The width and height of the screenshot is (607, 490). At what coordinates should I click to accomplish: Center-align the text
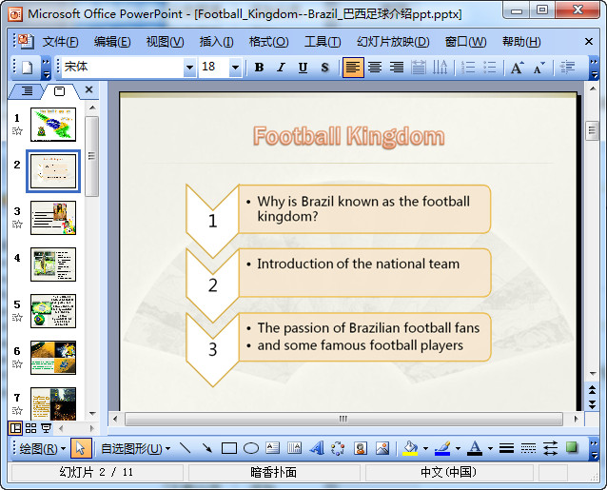[x=375, y=68]
